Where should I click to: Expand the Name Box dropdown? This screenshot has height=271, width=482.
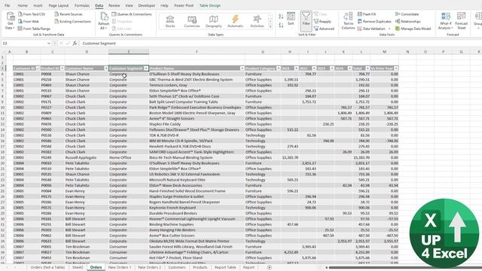tap(48, 44)
